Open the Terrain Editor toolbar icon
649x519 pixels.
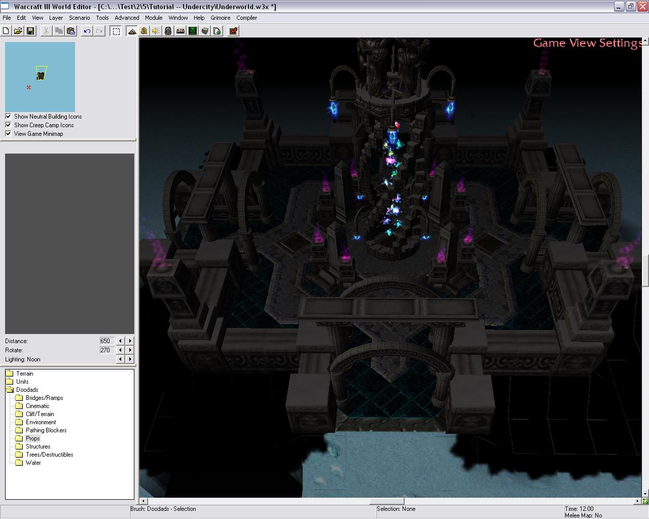pyautogui.click(x=132, y=31)
